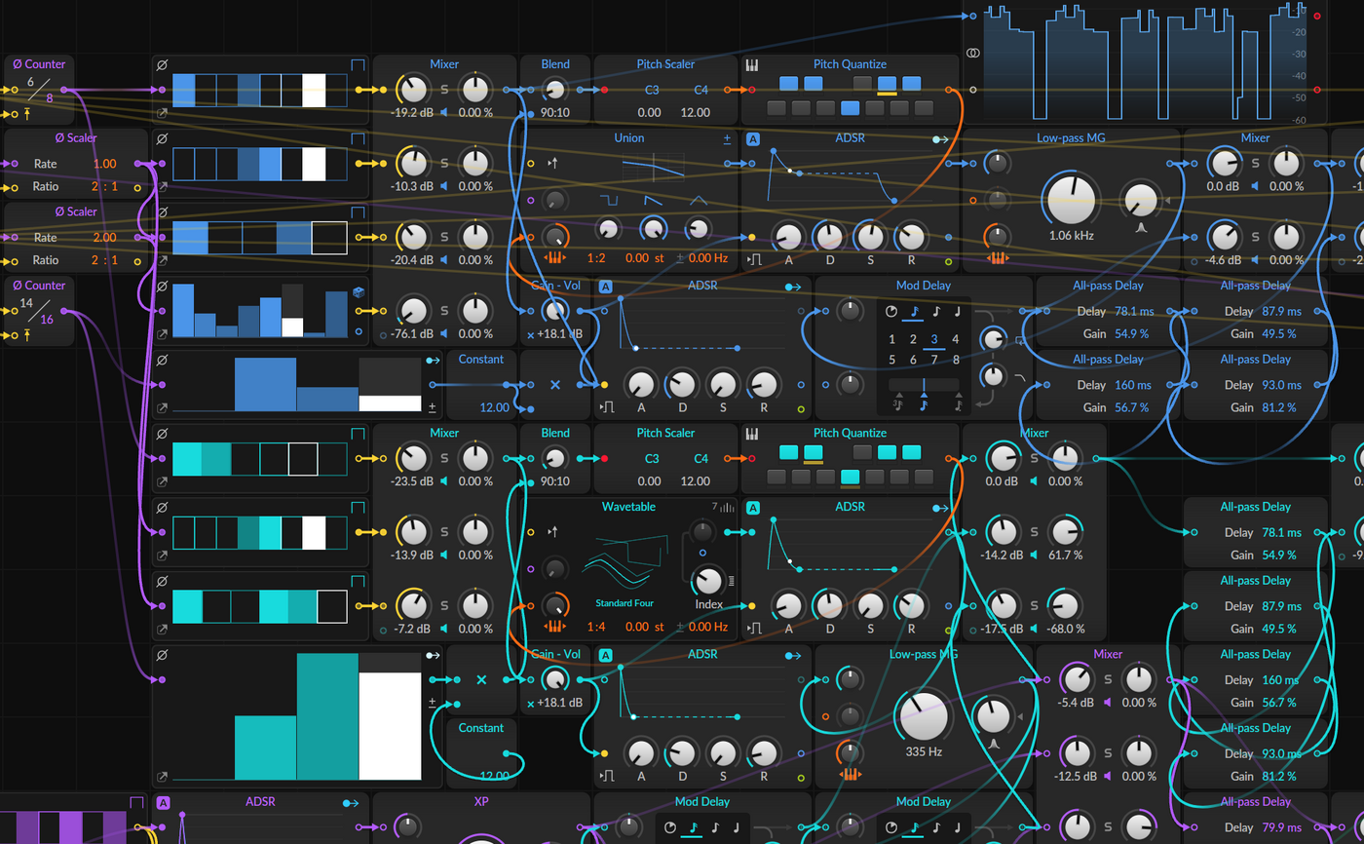
Task: Click the large cutoff knob above 1.06 kHz
Action: coord(1071,199)
